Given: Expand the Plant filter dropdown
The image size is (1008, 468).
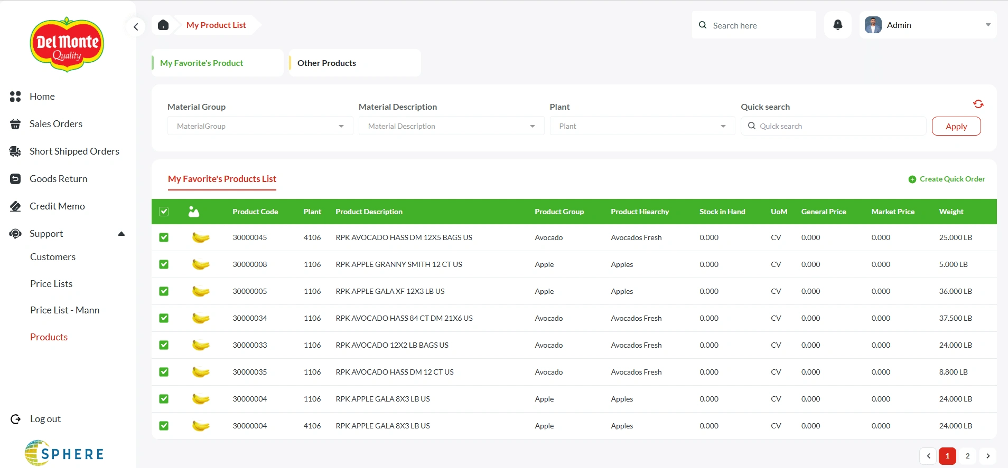Looking at the screenshot, I should click(642, 126).
